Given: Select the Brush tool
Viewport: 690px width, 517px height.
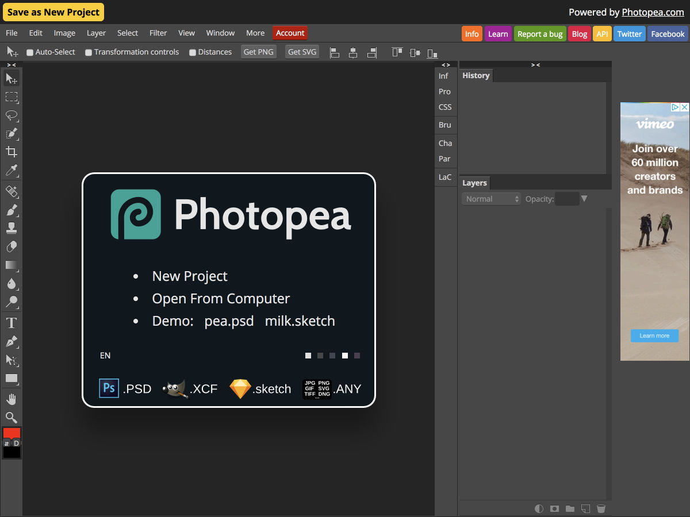Looking at the screenshot, I should (11, 210).
